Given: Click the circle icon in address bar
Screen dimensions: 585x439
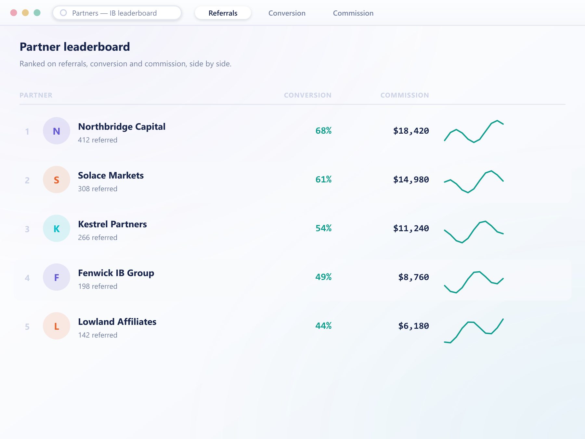Looking at the screenshot, I should [x=63, y=13].
